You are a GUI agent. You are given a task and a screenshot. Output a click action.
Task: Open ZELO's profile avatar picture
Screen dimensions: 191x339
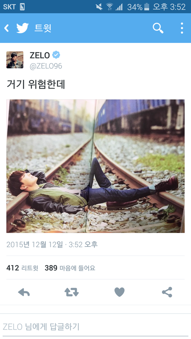point(15,60)
